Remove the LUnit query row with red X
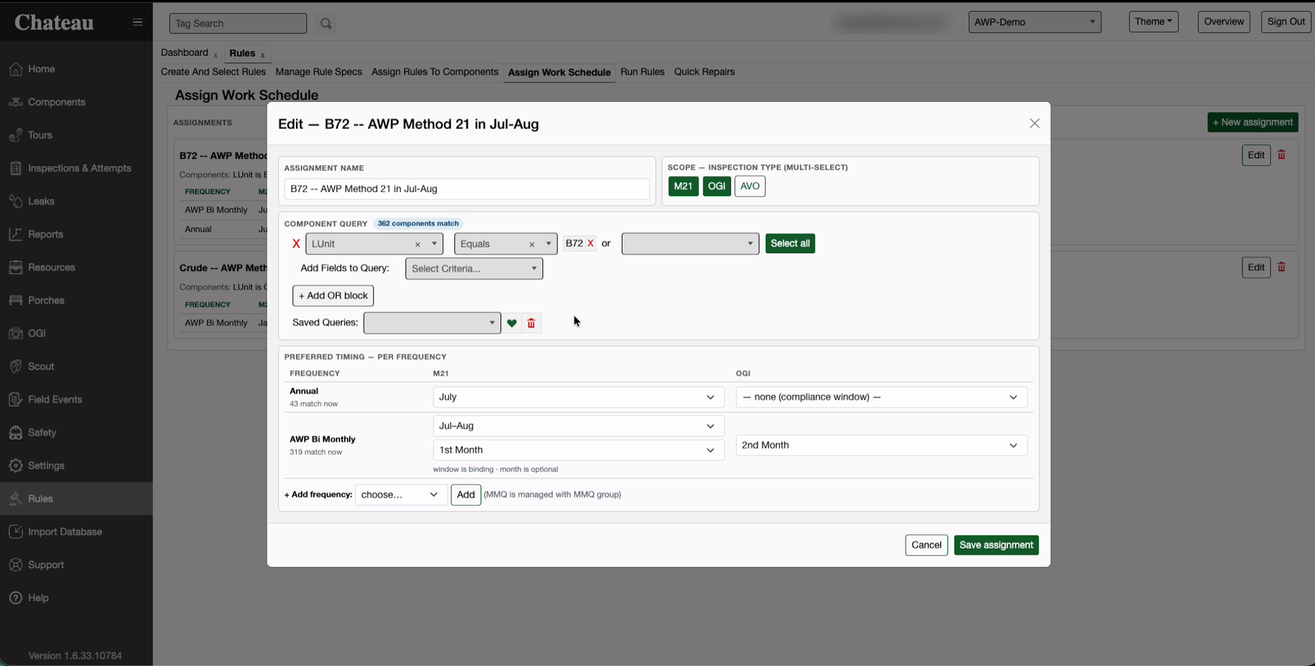 coord(296,244)
